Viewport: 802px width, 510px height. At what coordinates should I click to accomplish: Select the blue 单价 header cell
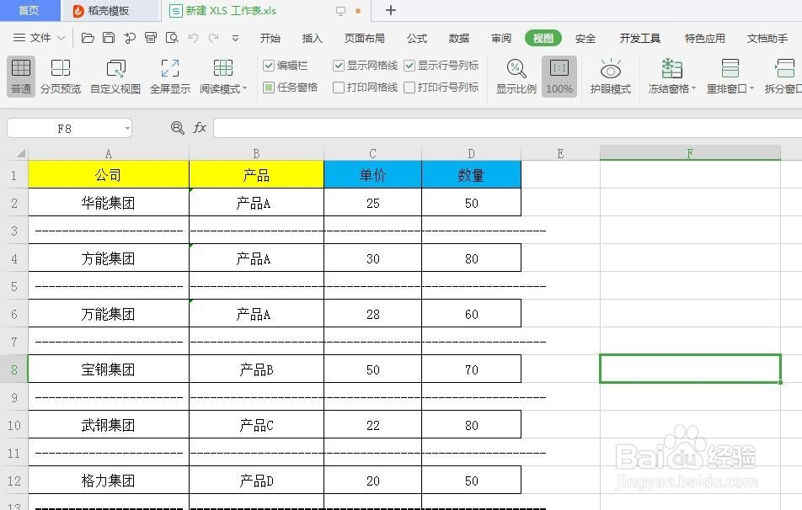[x=373, y=175]
